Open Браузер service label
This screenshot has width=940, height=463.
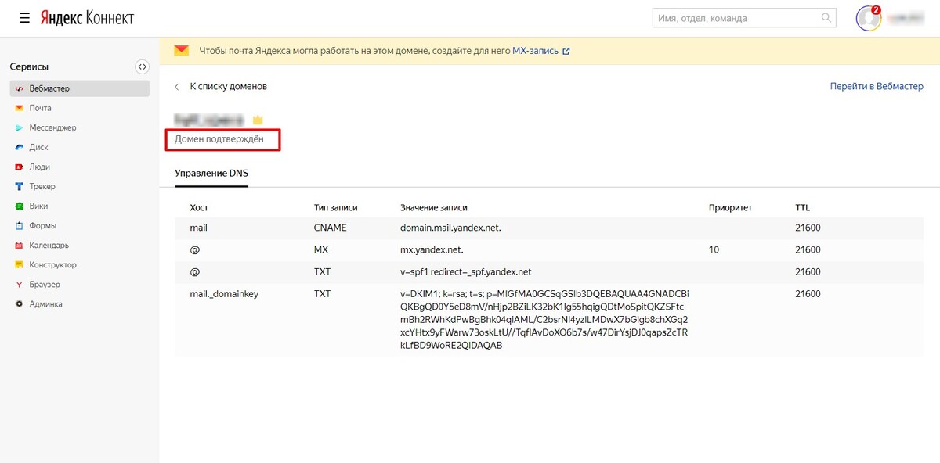(x=45, y=285)
